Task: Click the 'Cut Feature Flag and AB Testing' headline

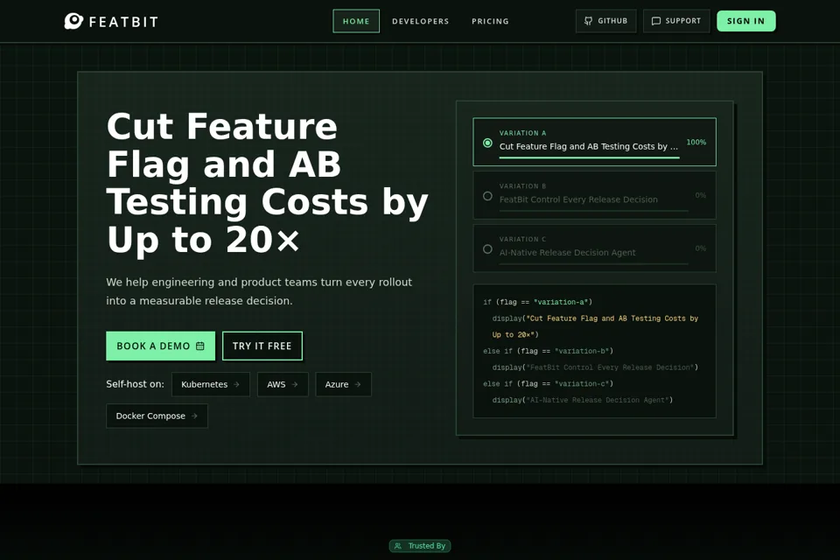Action: (268, 183)
